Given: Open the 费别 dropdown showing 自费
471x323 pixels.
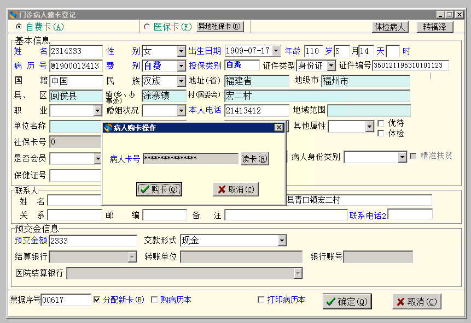Looking at the screenshot, I should click(x=181, y=66).
